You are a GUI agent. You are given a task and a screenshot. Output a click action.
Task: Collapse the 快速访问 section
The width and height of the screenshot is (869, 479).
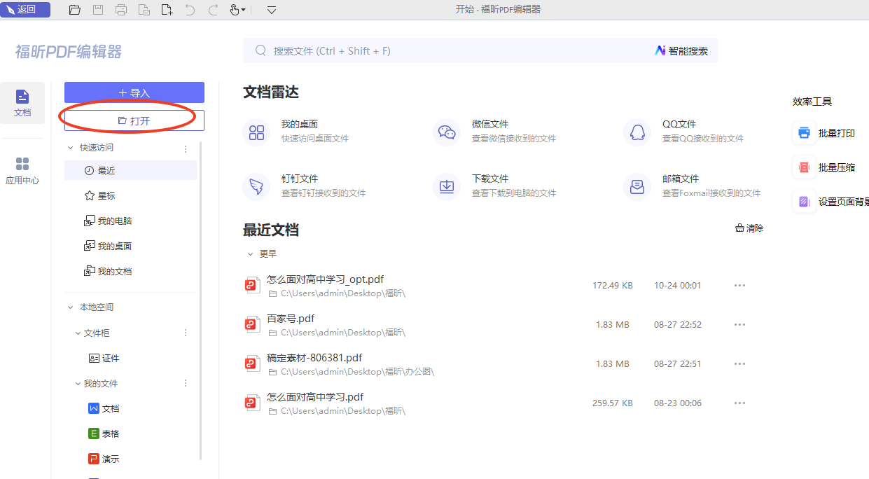click(x=70, y=148)
